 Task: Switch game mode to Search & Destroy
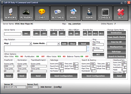click(116, 56)
